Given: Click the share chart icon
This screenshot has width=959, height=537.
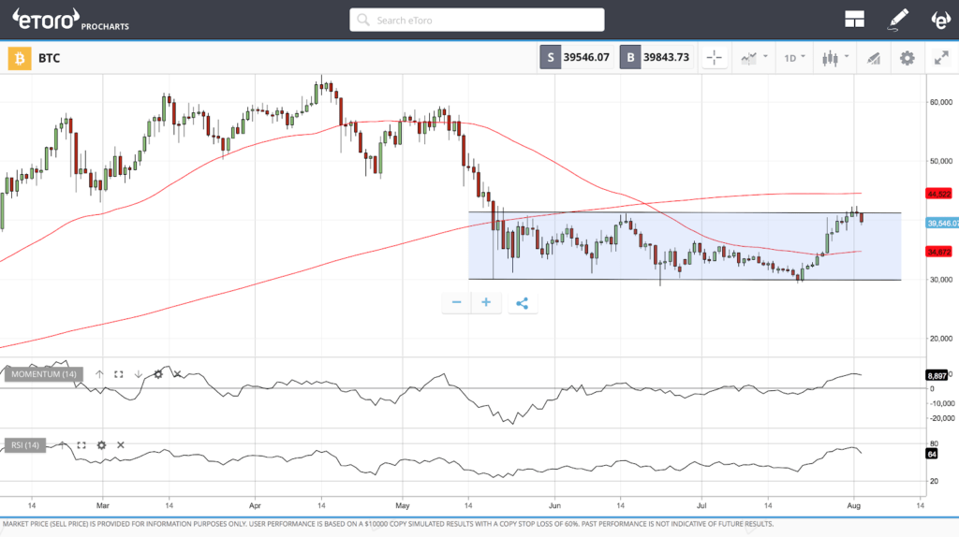Looking at the screenshot, I should (523, 302).
